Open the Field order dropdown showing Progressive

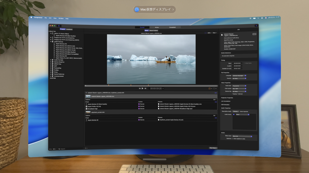(239, 85)
